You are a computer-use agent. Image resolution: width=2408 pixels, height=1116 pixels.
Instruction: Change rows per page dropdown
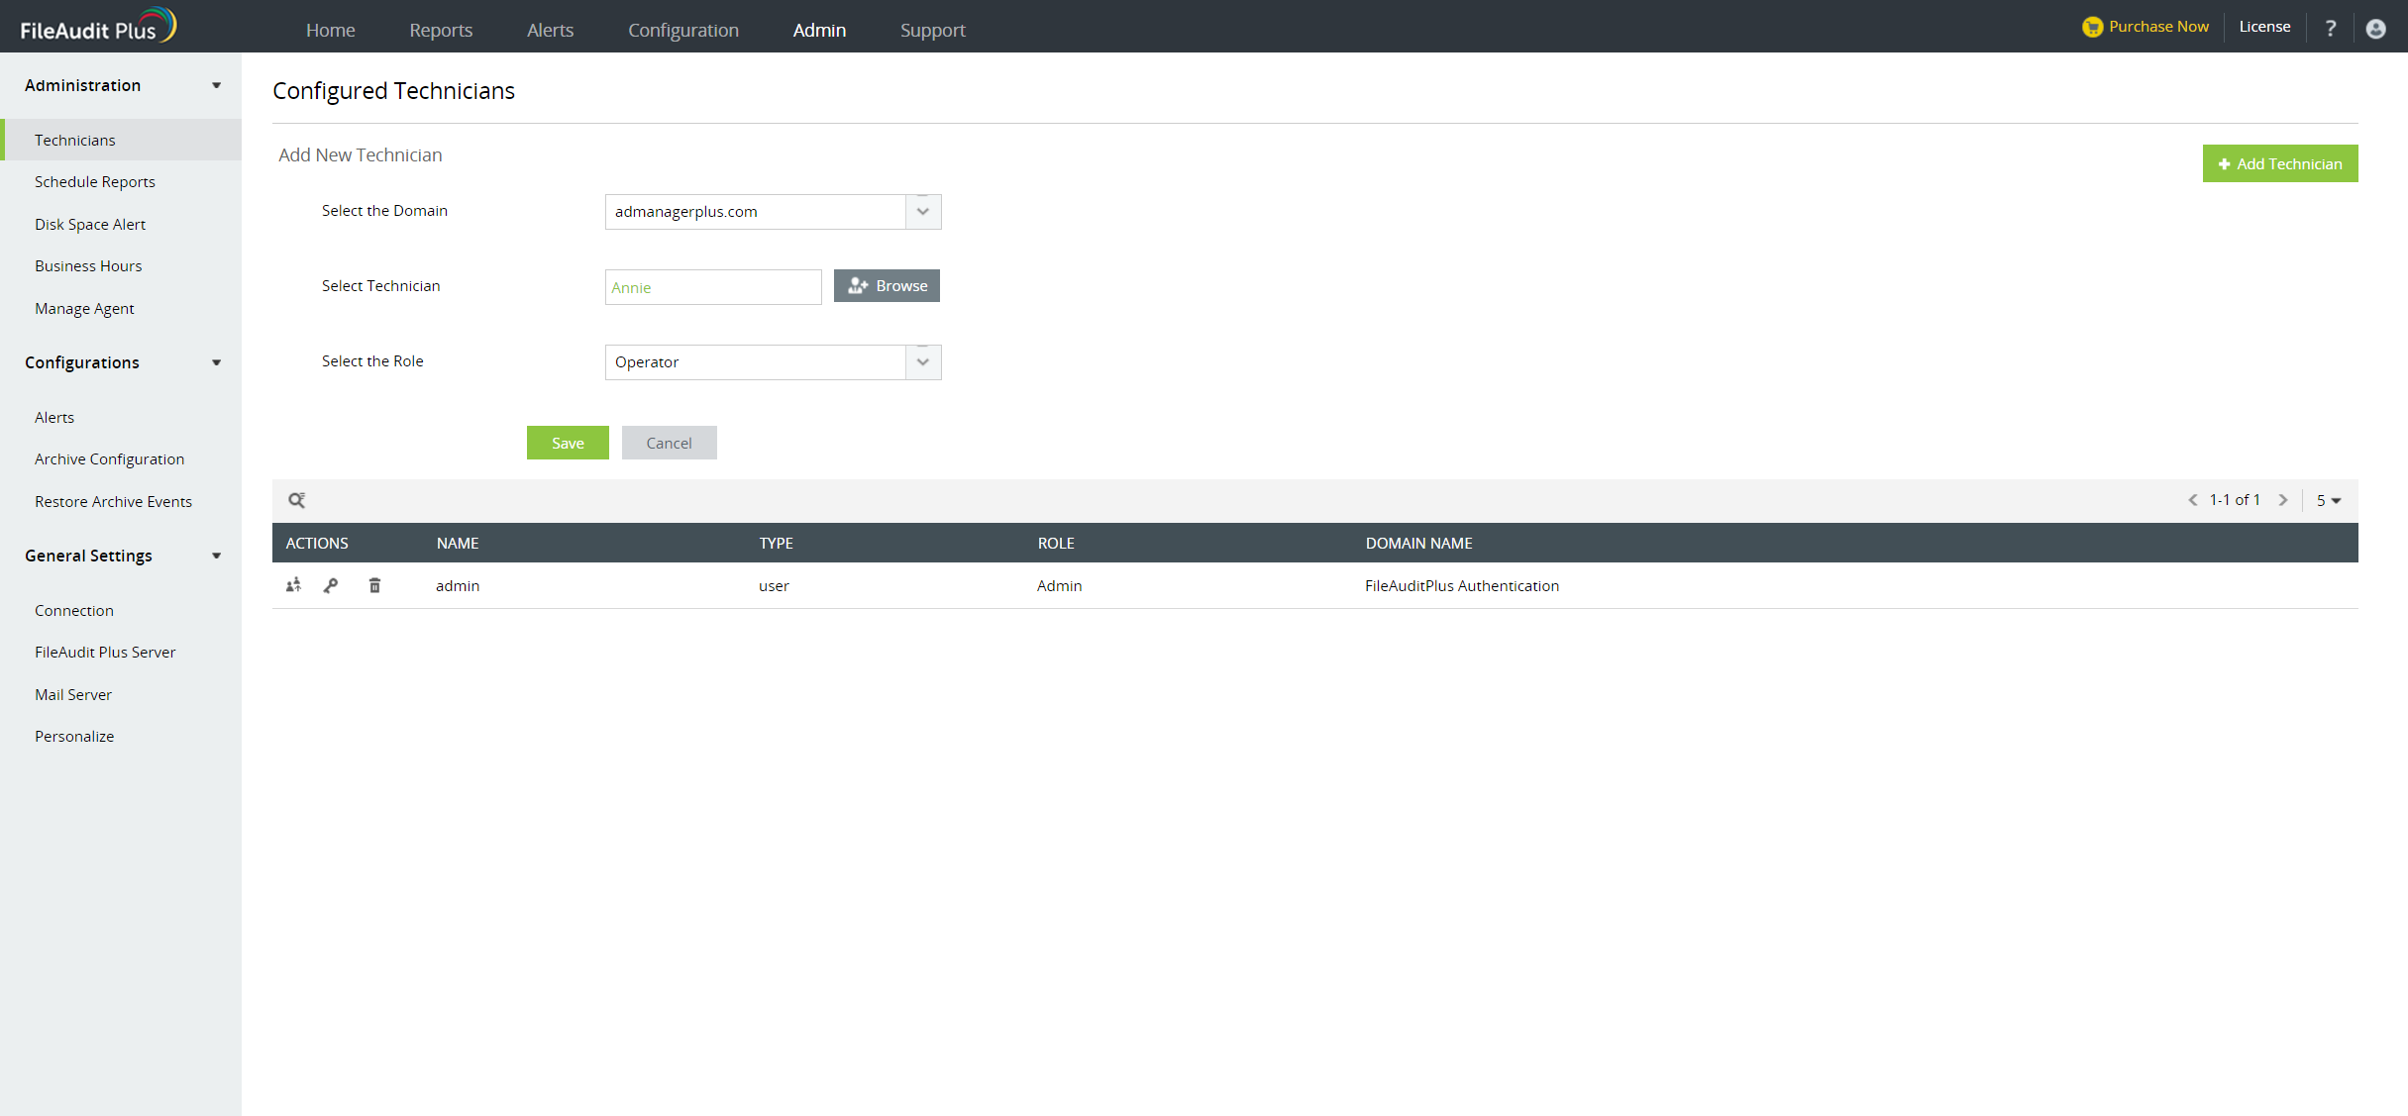tap(2328, 500)
